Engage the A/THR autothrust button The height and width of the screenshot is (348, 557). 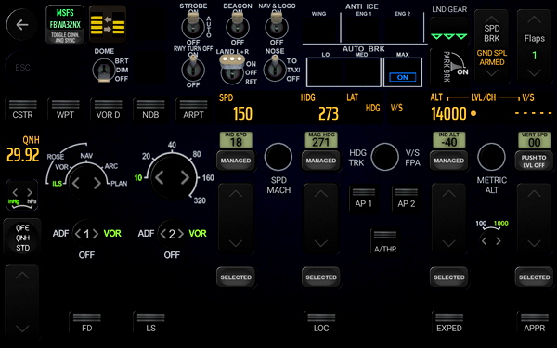pyautogui.click(x=384, y=241)
